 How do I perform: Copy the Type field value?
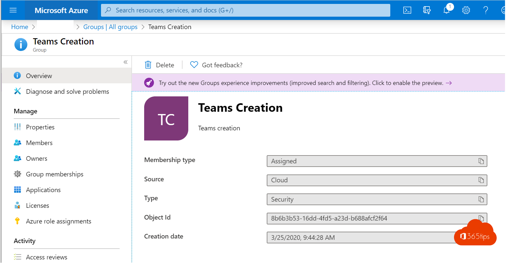(481, 199)
